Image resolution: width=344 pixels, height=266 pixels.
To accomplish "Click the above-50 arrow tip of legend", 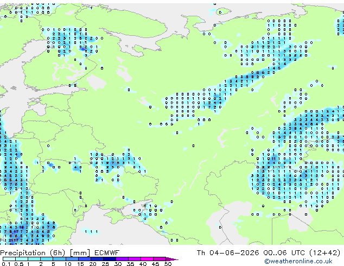I will pos(172,259).
